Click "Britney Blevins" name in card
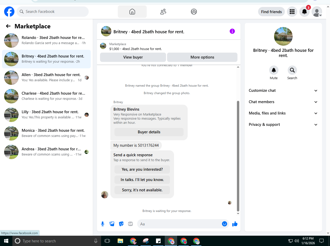The width and height of the screenshot is (330, 246). [126, 109]
